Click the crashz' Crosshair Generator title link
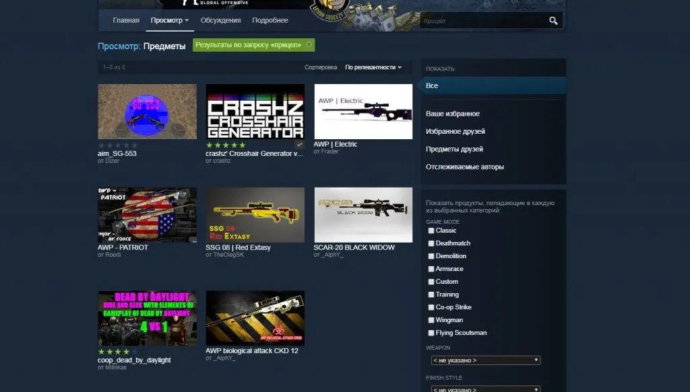690x392 pixels. coord(254,153)
